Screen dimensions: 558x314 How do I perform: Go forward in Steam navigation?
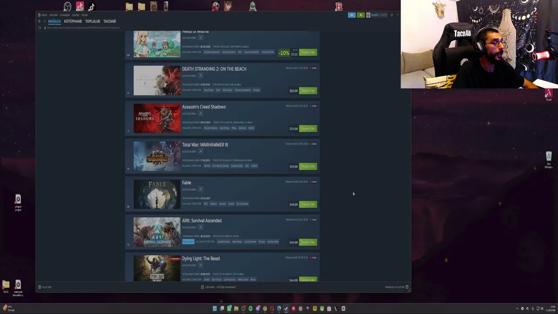[44, 21]
